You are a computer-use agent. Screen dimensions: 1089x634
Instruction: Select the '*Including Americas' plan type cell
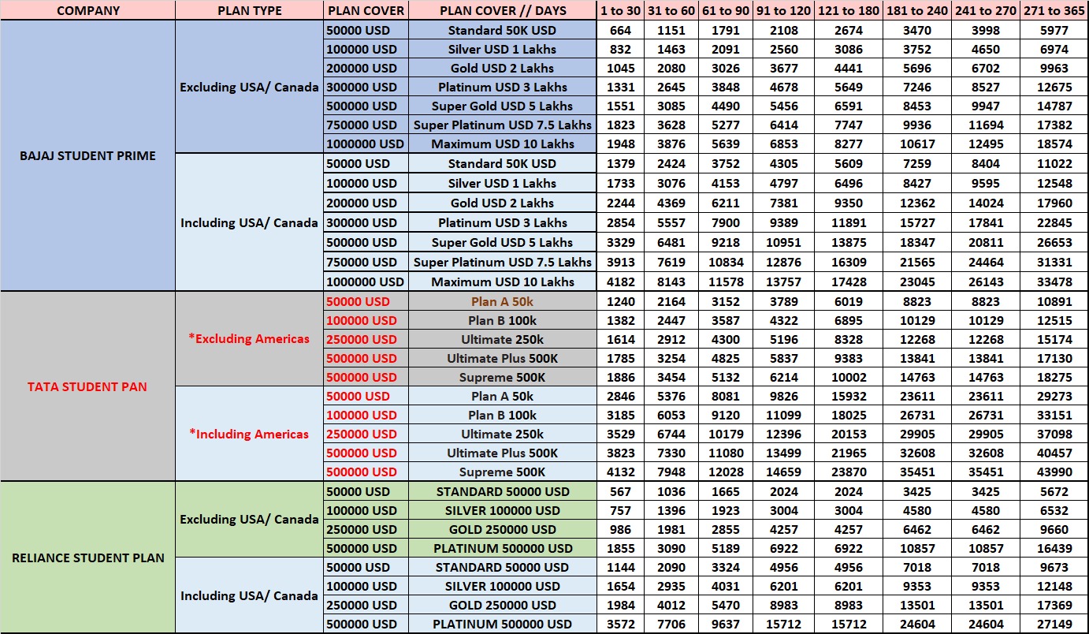pos(249,434)
